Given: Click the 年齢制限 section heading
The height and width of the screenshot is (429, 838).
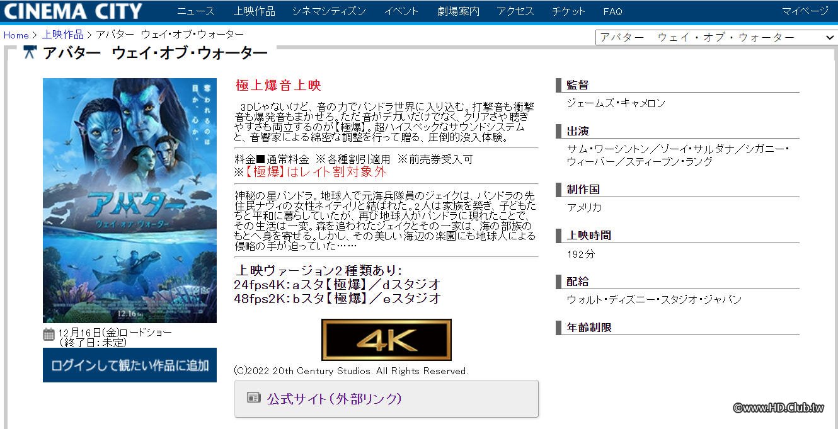Looking at the screenshot, I should pyautogui.click(x=588, y=328).
